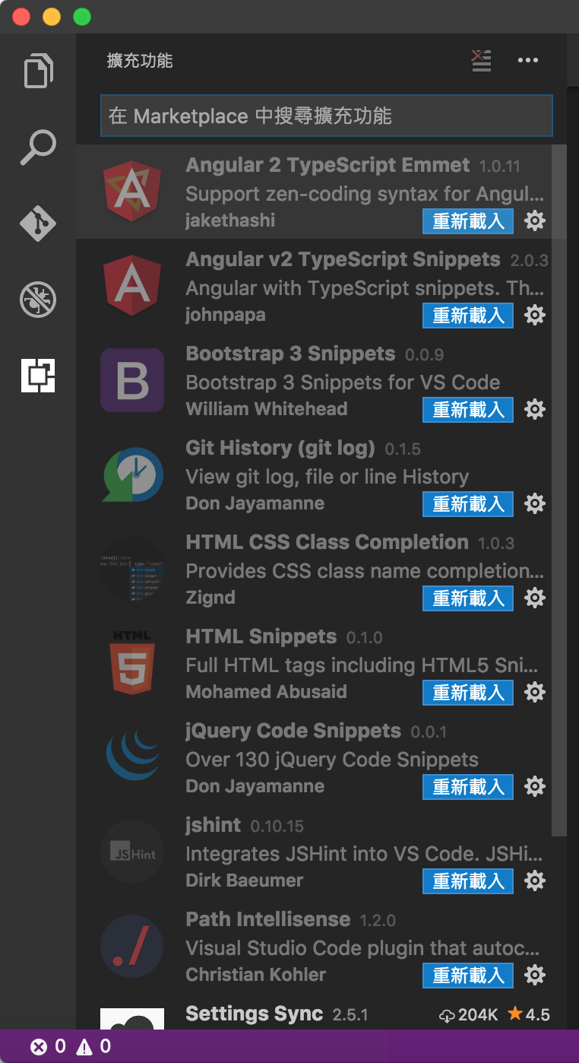Select the Path Intellisense title

click(x=267, y=920)
